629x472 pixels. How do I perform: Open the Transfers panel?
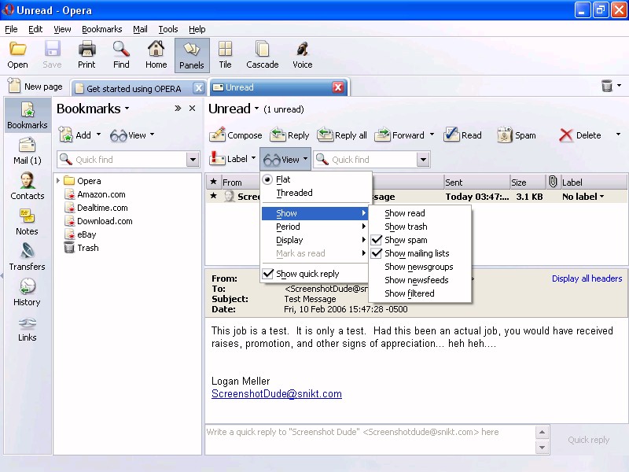(27, 256)
